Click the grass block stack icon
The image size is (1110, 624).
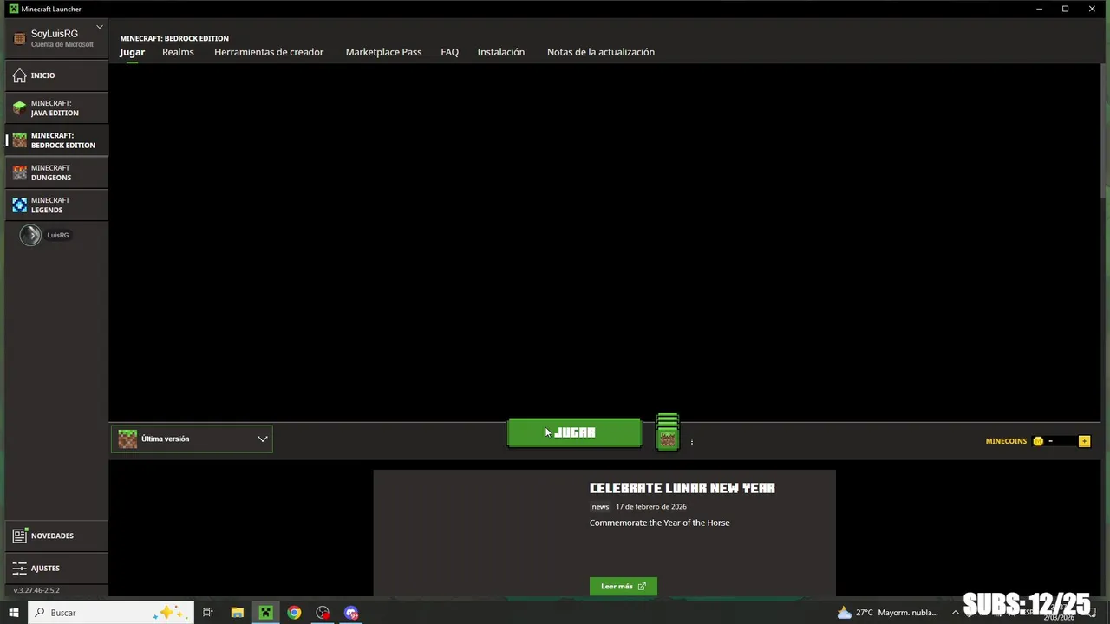667,431
